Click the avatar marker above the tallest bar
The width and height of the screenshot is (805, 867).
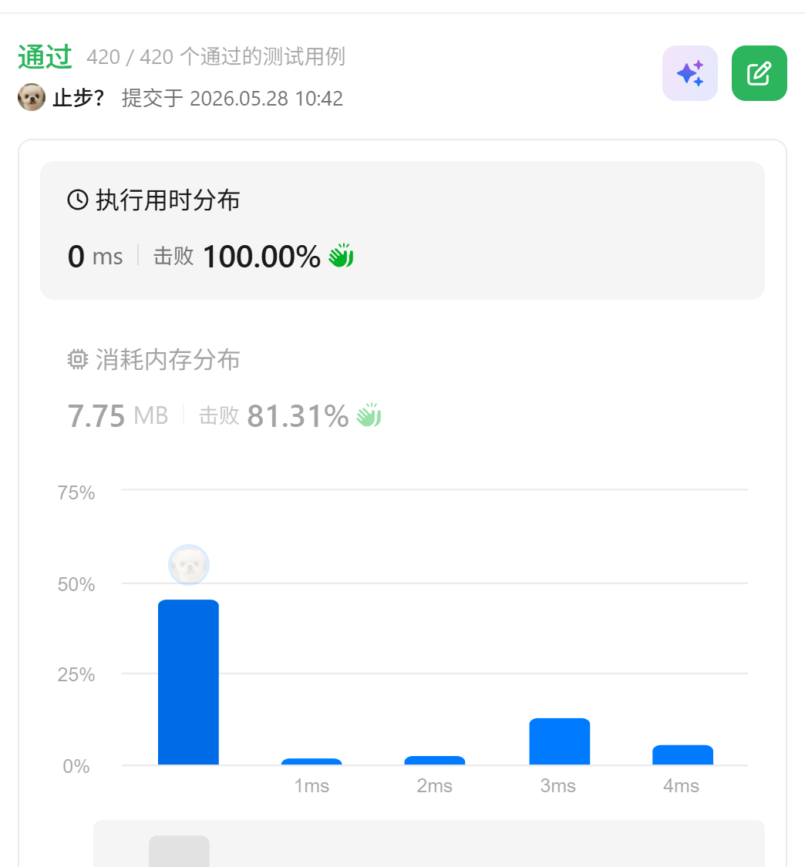pyautogui.click(x=189, y=565)
